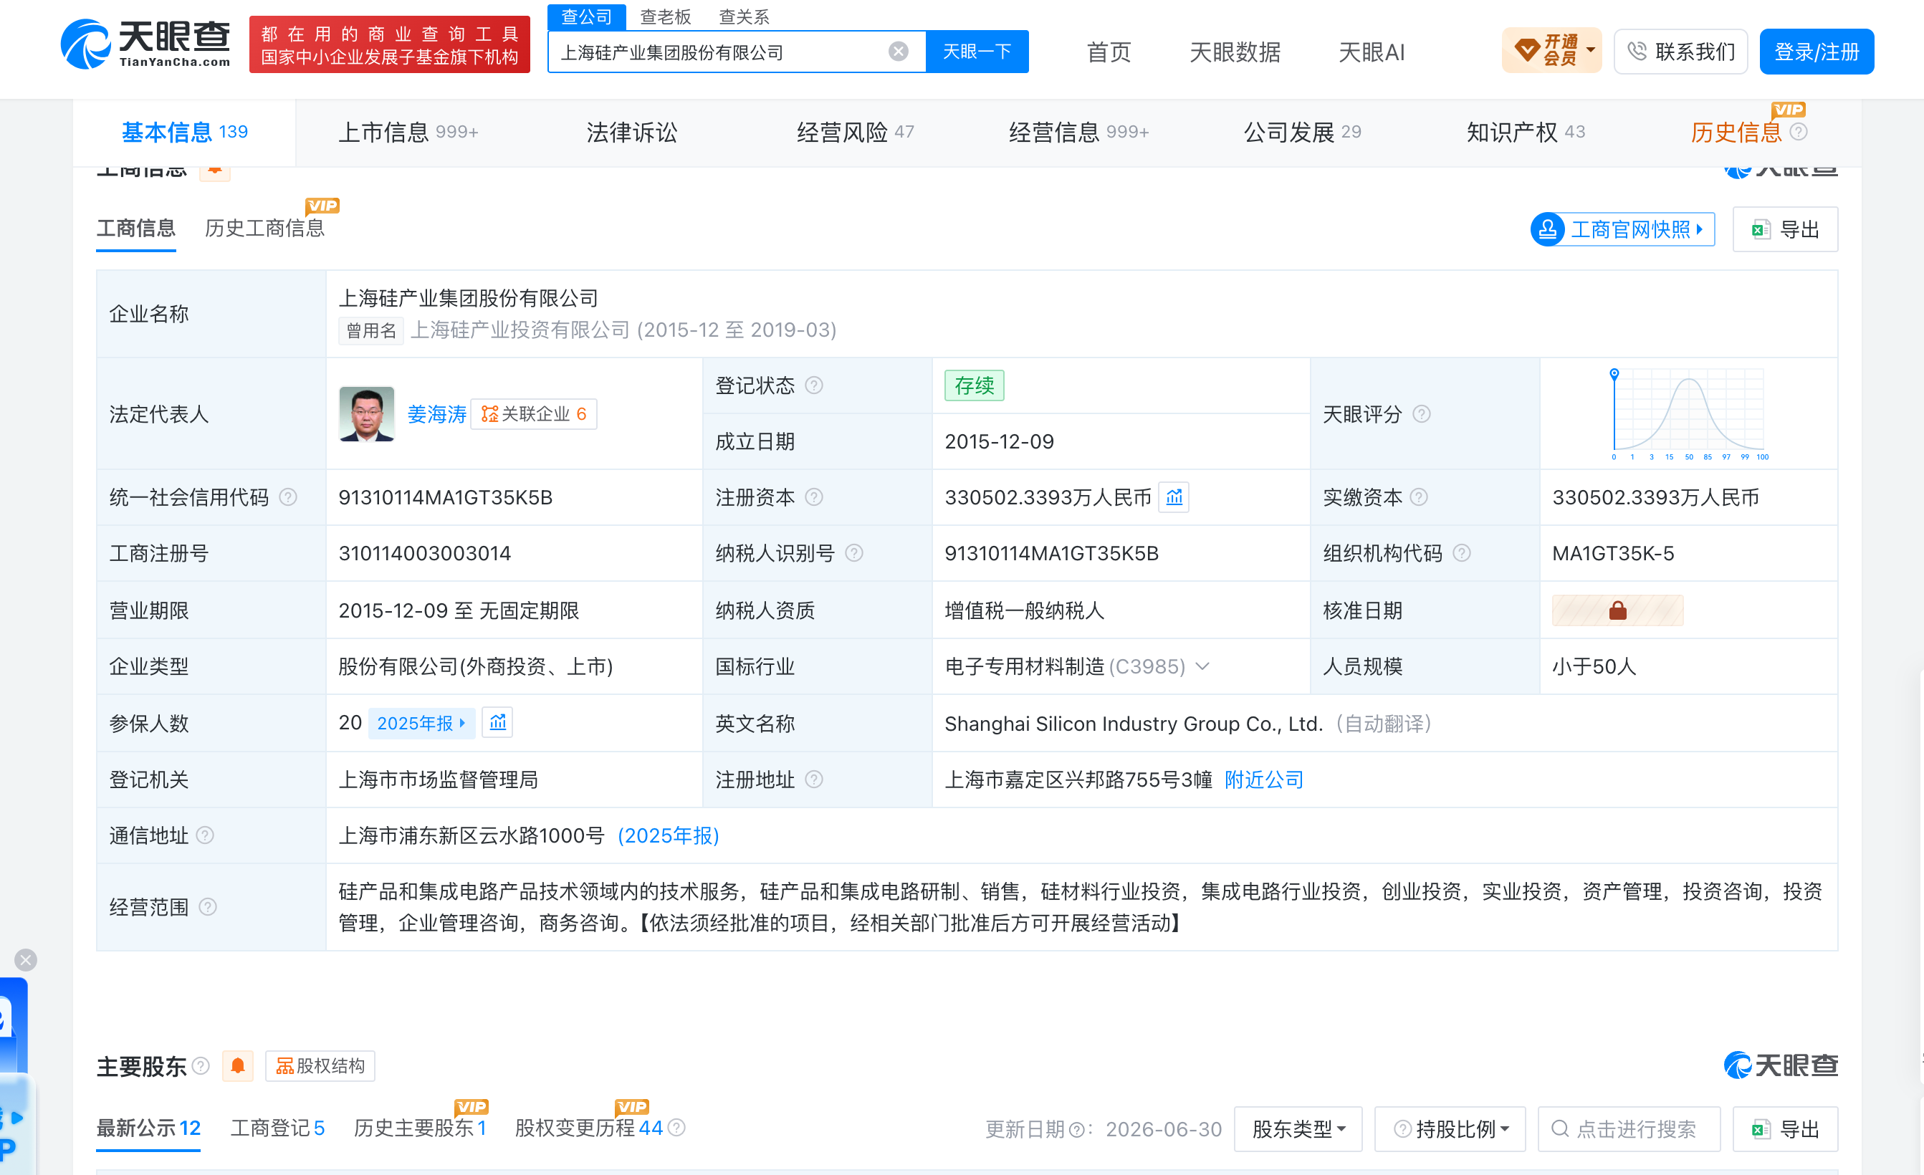Click help icon beside 主要股东 heading

coord(201,1065)
